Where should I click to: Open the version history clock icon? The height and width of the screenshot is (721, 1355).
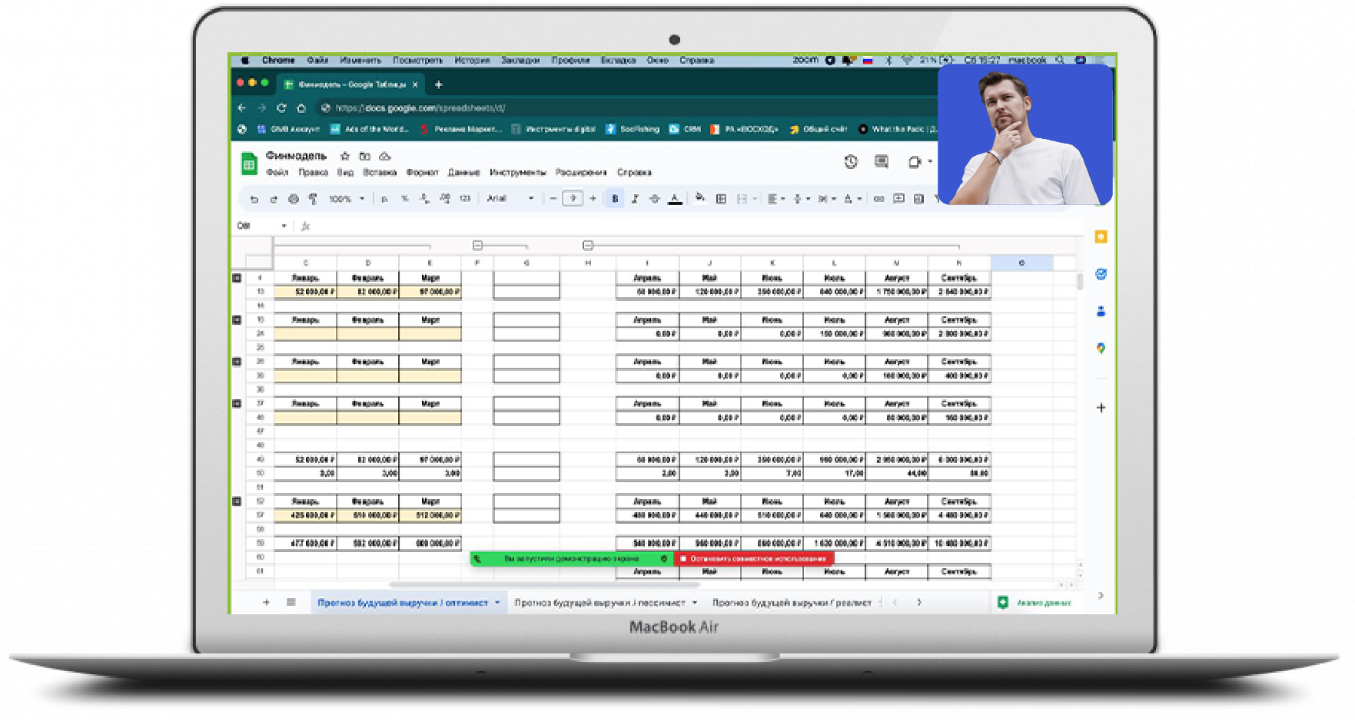pyautogui.click(x=851, y=161)
